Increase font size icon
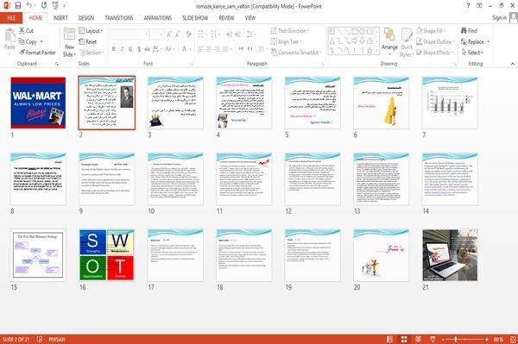Image resolution: width=518 pixels, height=344 pixels. 169,34
